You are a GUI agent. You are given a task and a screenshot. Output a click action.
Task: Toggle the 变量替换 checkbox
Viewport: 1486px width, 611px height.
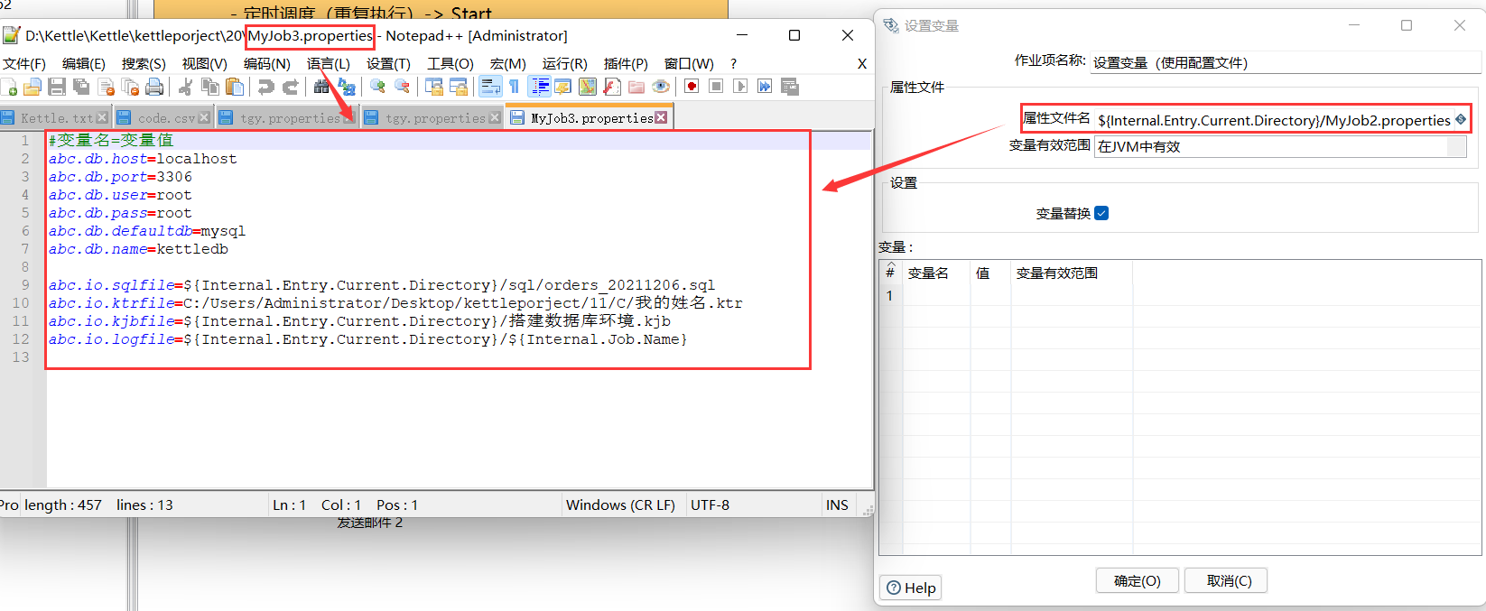(x=1101, y=214)
